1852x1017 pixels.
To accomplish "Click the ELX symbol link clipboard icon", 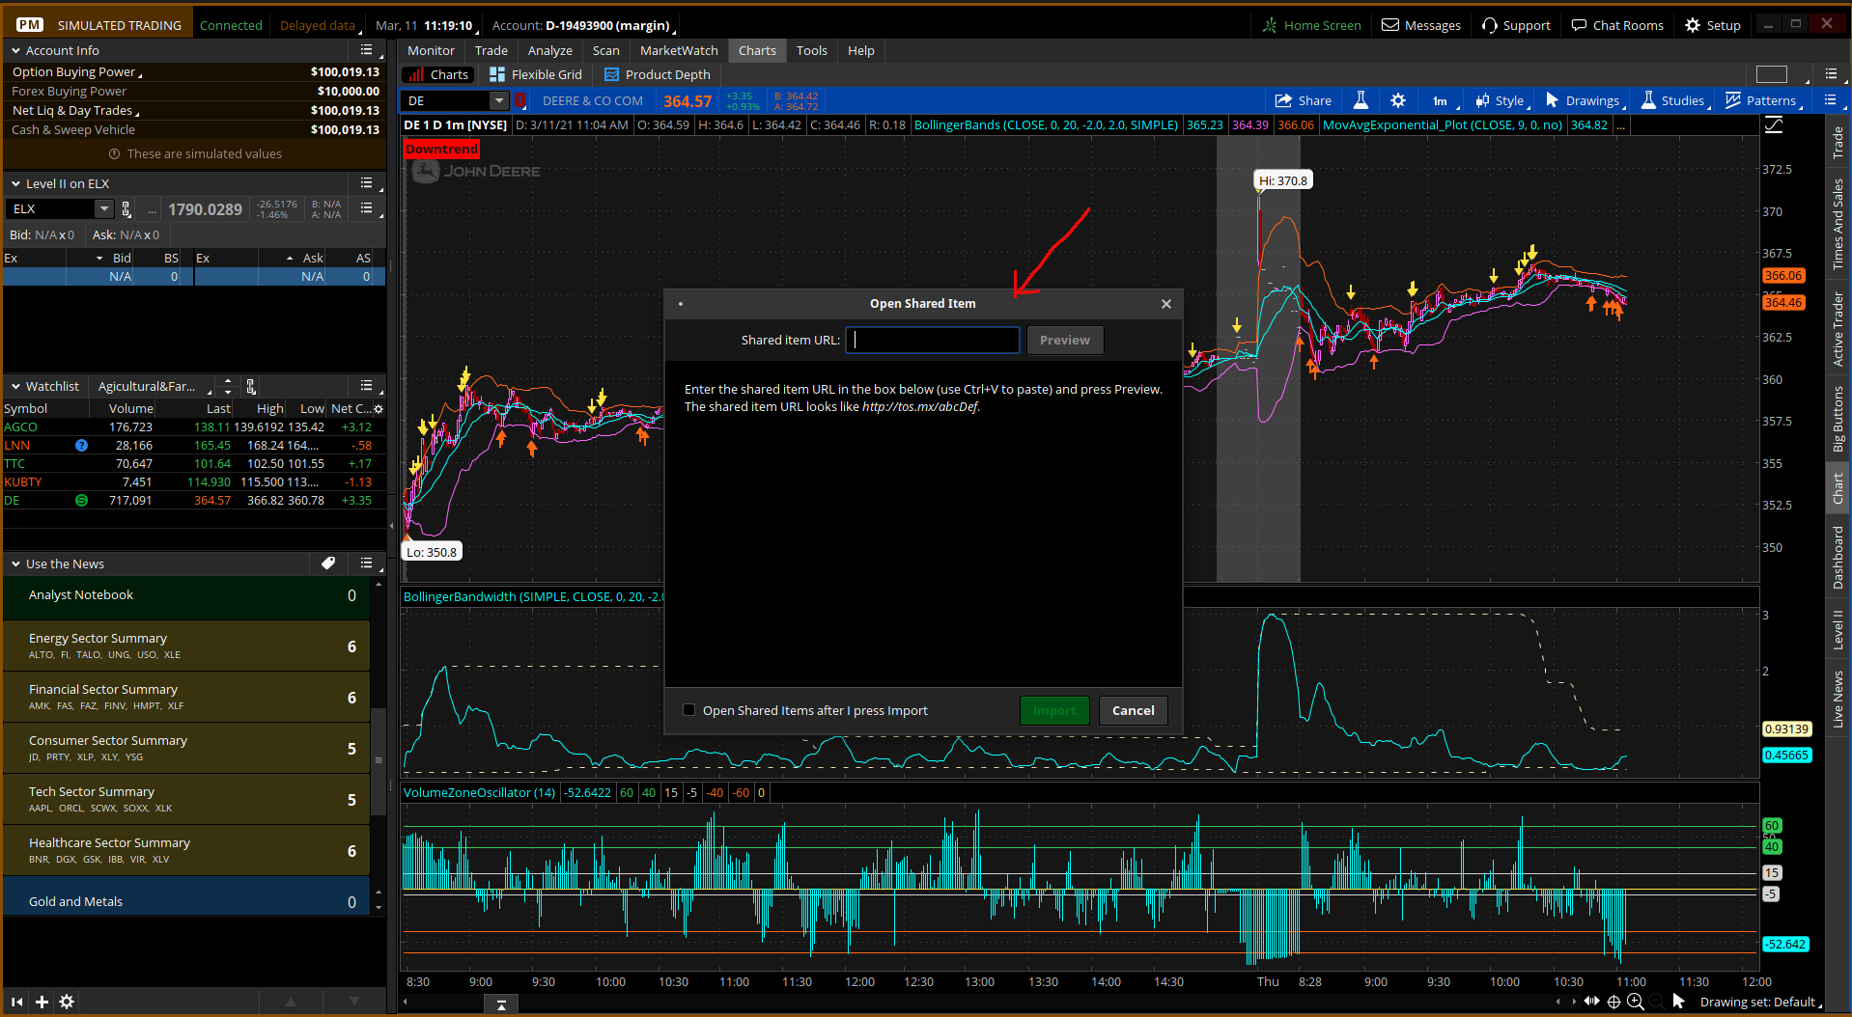I will tap(126, 209).
